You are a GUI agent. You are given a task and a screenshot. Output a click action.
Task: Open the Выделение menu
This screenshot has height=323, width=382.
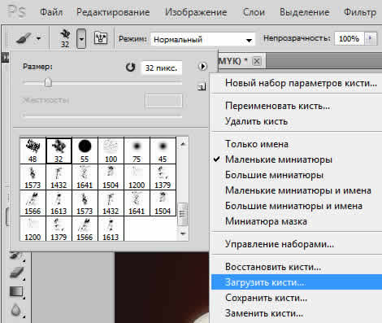tap(305, 12)
